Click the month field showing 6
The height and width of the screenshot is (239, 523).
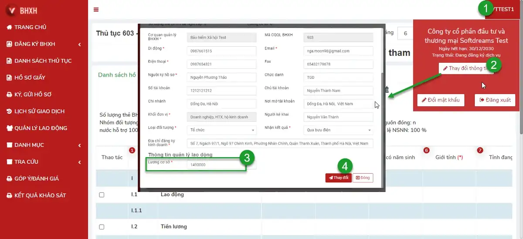point(405,33)
